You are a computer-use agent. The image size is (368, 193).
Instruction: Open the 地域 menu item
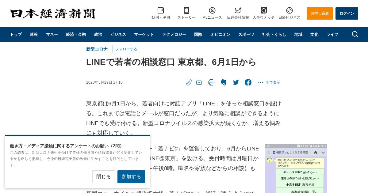pos(298,34)
